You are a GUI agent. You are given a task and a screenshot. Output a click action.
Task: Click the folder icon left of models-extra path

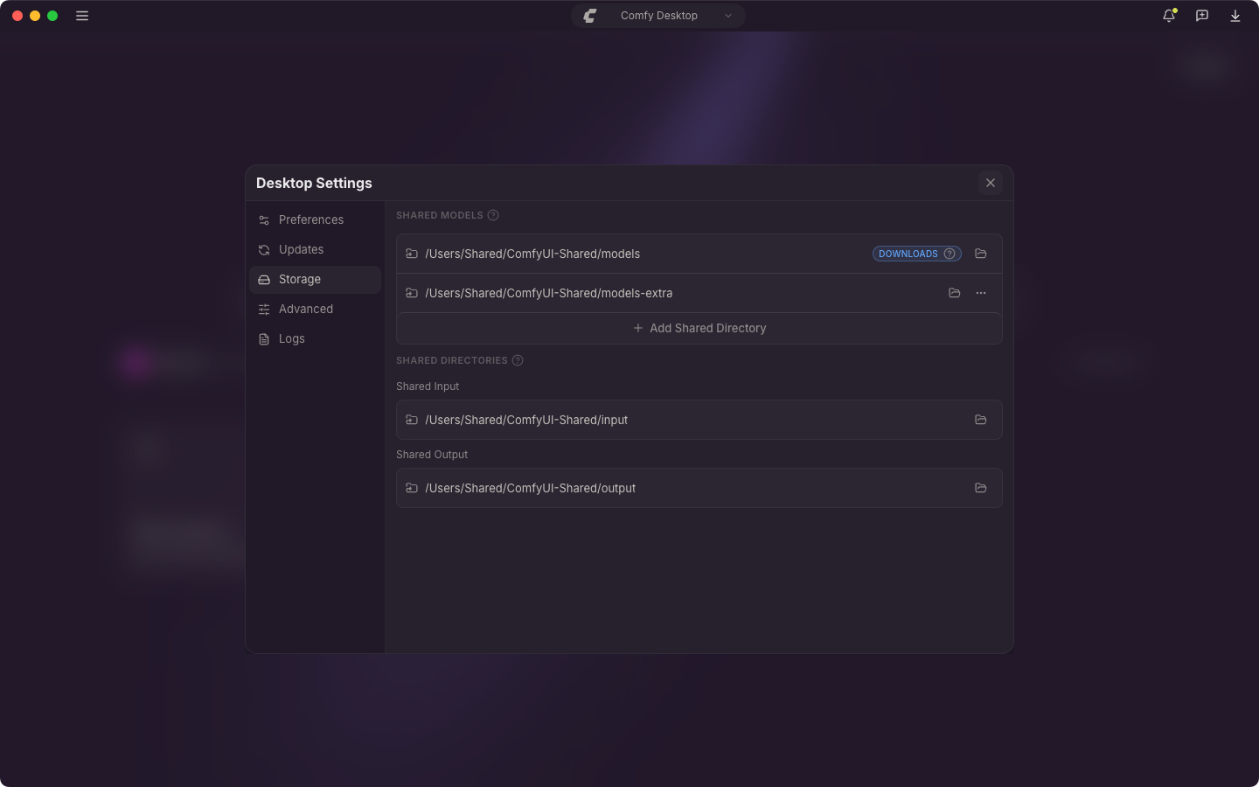click(412, 293)
